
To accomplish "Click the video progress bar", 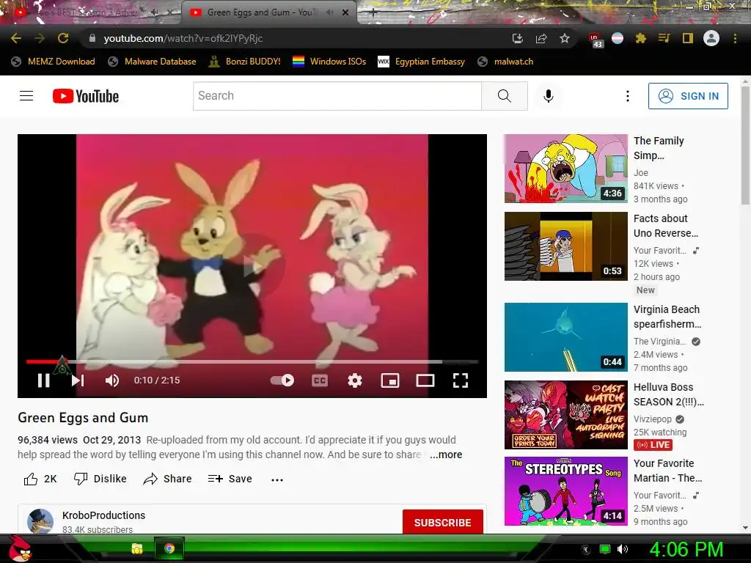I will point(252,362).
